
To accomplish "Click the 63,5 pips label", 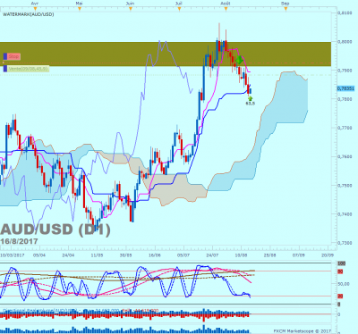I will (x=250, y=104).
